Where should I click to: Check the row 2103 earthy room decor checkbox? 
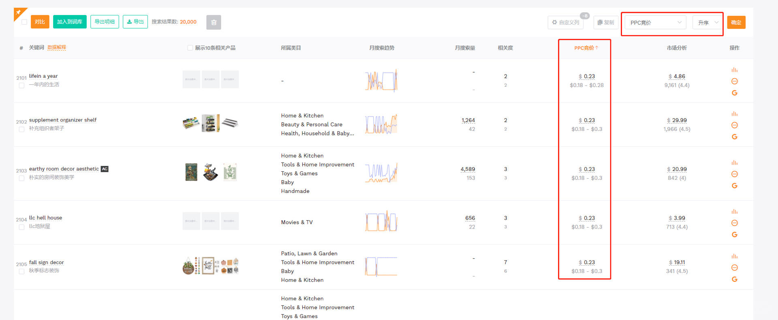(x=22, y=178)
